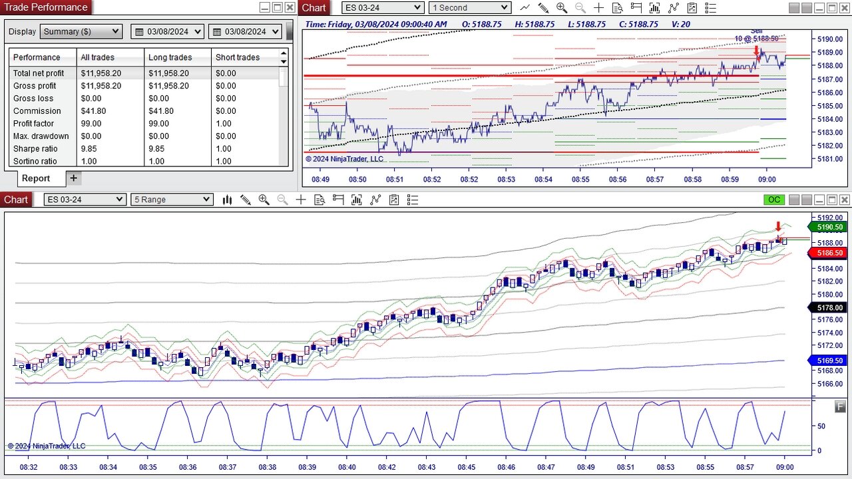Open ES 03-24 instrument dropdown in top chart
Image resolution: width=852 pixels, height=479 pixels.
383,8
